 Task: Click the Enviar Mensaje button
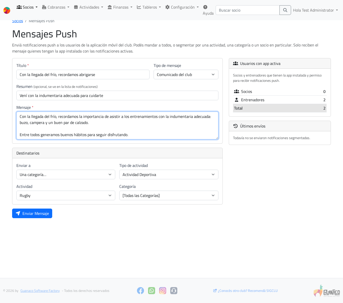32,213
